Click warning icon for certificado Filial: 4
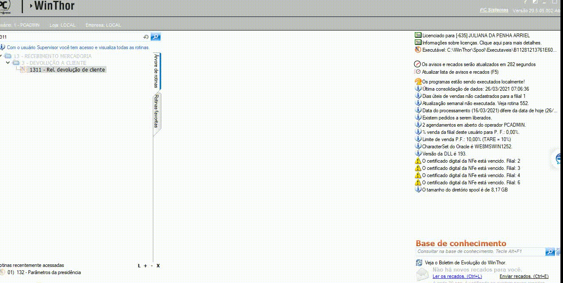 418,175
